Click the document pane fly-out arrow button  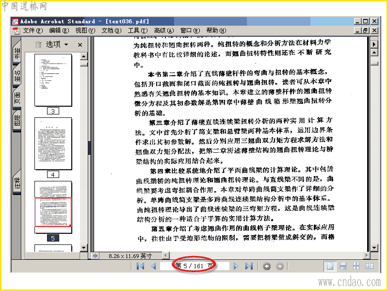[x=374, y=44]
